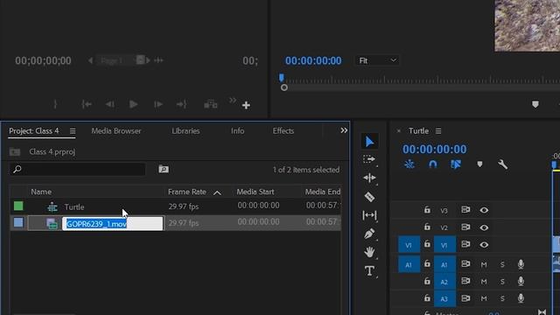Toggle sync lock for V3
Viewport: 560px width, 315px height.
coord(465,210)
